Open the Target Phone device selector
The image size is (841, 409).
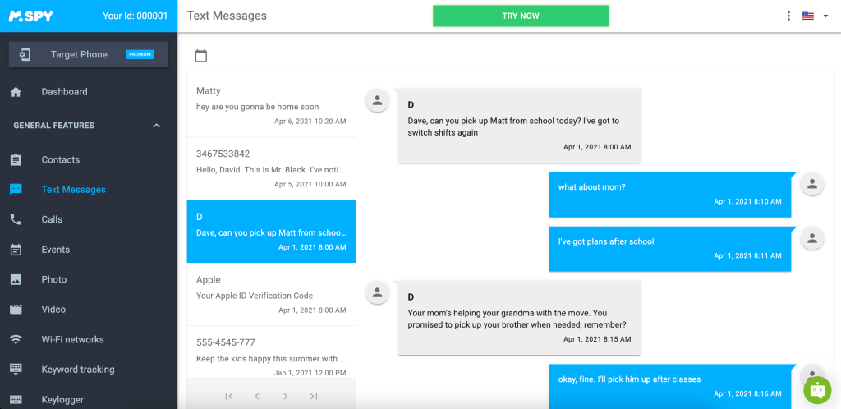click(x=89, y=54)
